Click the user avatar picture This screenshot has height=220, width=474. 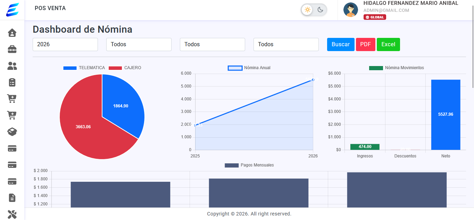[x=351, y=10]
